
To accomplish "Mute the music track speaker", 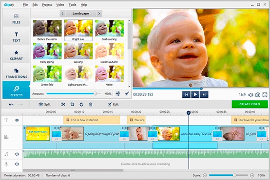I will click(x=17, y=154).
